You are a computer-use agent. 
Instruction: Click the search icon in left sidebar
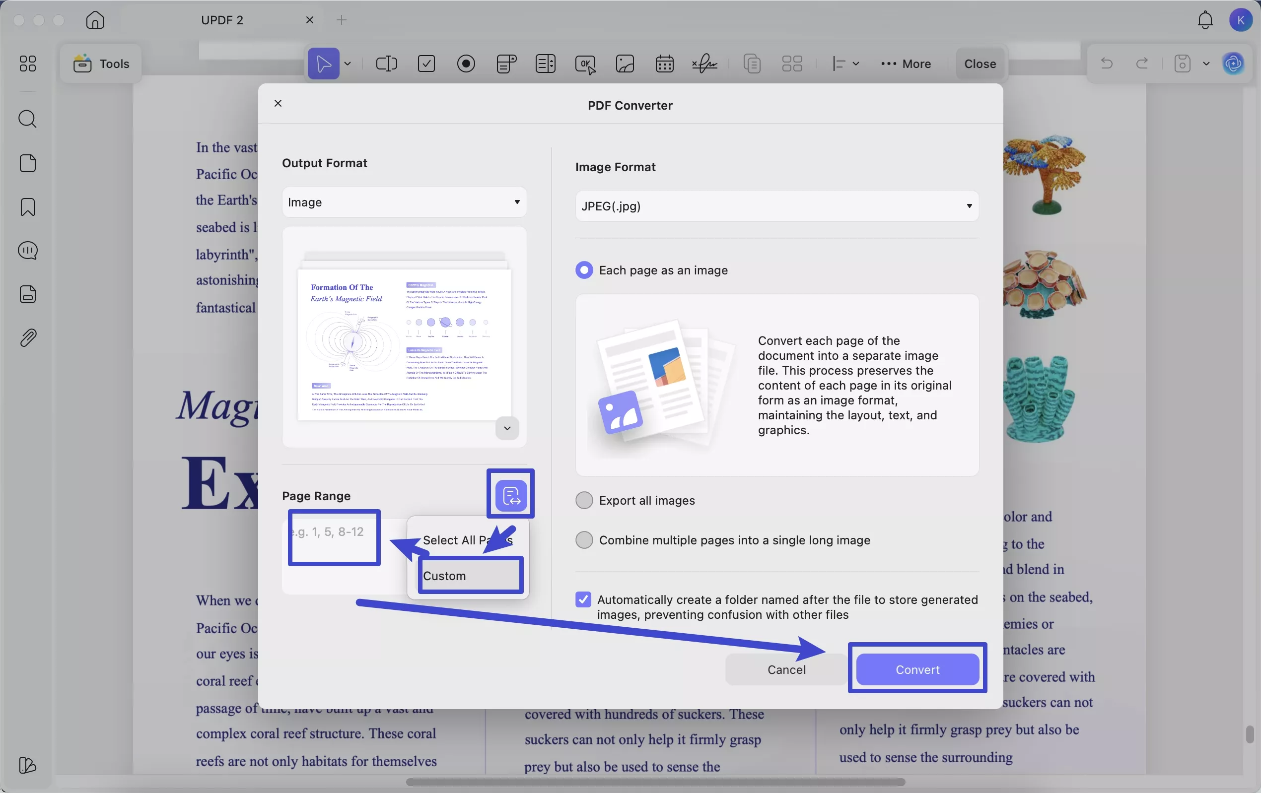27,119
